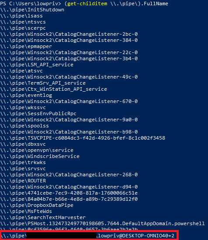
Task: Select the \\.\pipe\lsass entry
Action: pos(21,16)
